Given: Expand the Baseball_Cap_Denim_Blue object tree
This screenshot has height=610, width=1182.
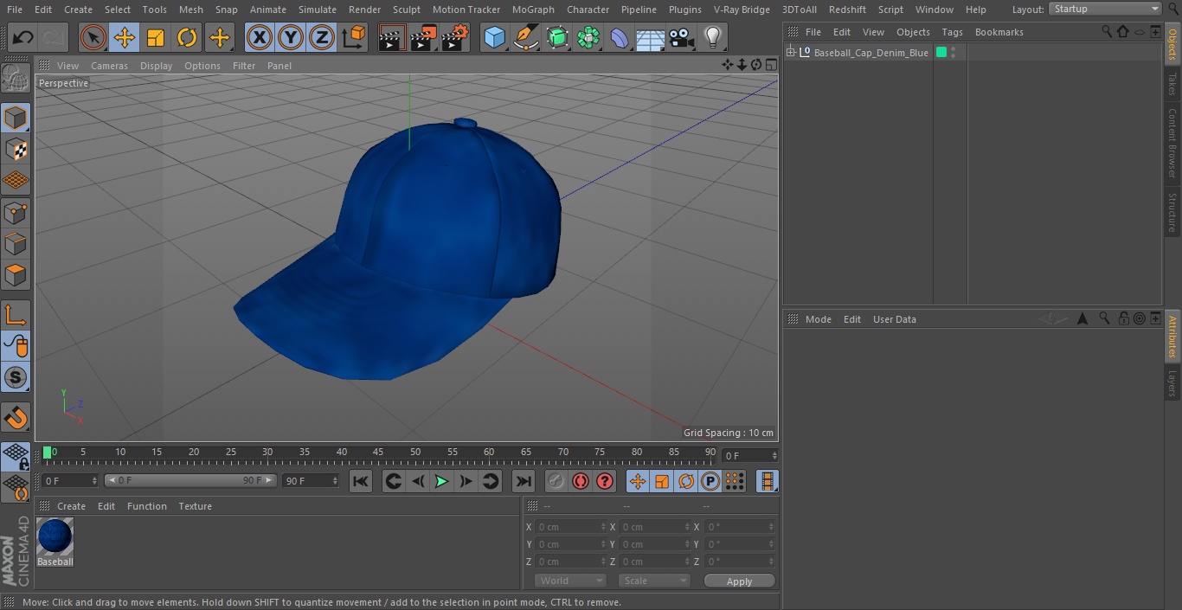Looking at the screenshot, I should point(790,53).
